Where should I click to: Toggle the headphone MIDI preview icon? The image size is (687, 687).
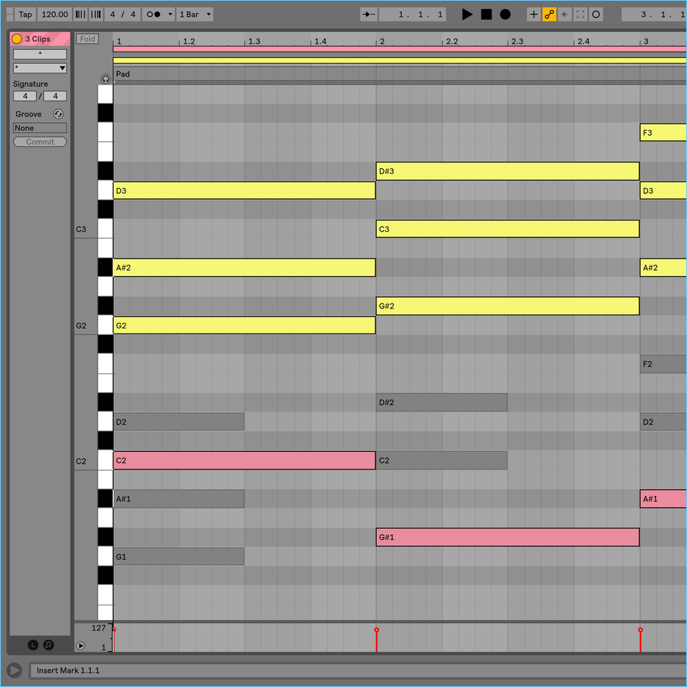106,79
